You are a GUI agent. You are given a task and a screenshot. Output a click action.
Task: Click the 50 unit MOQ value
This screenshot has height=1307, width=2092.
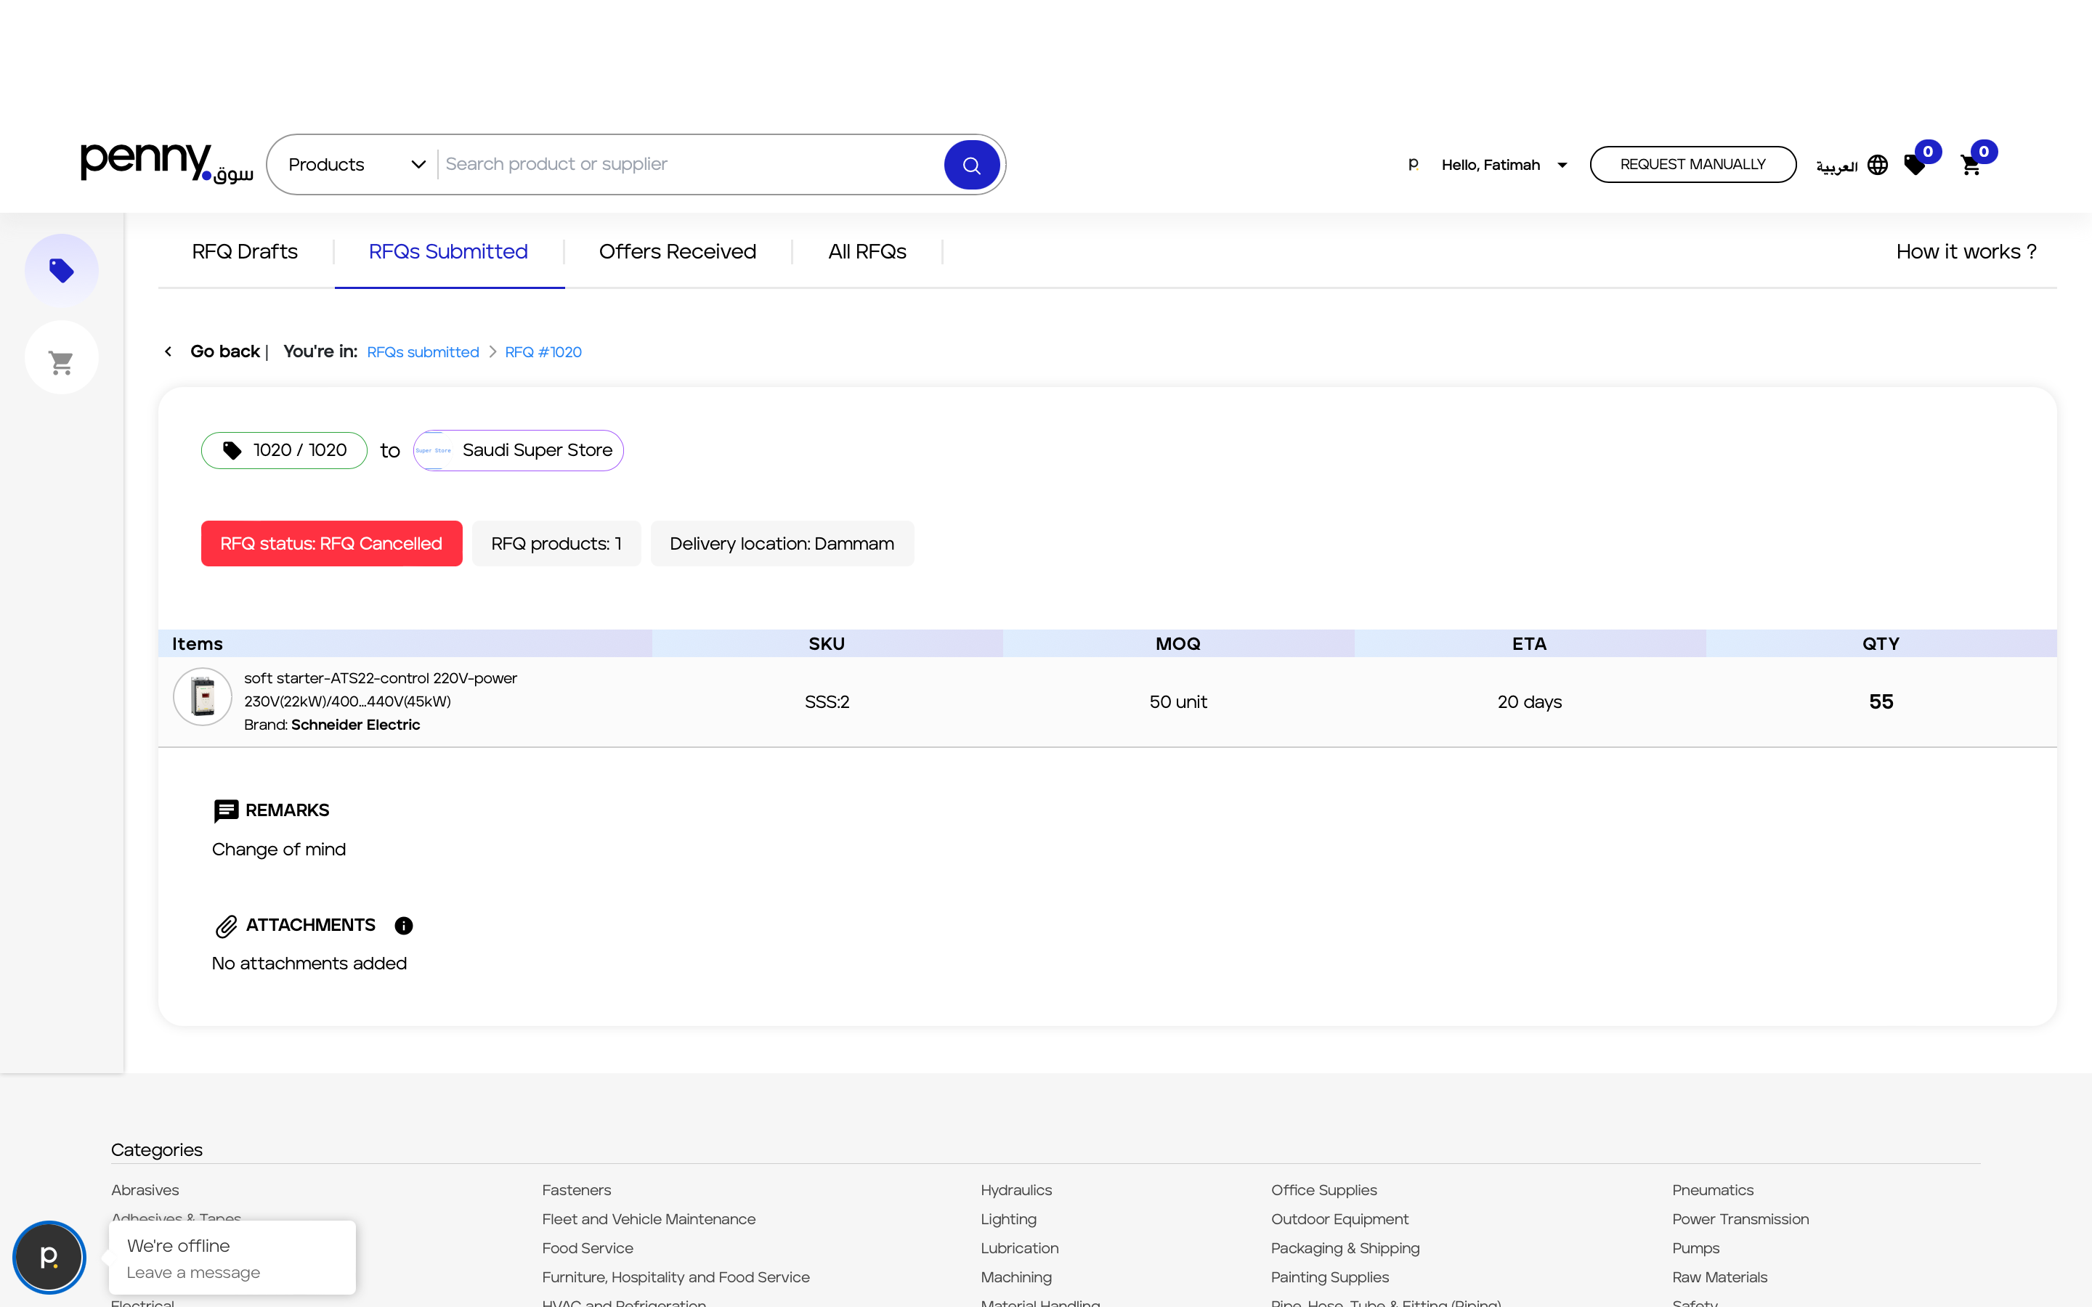point(1178,702)
